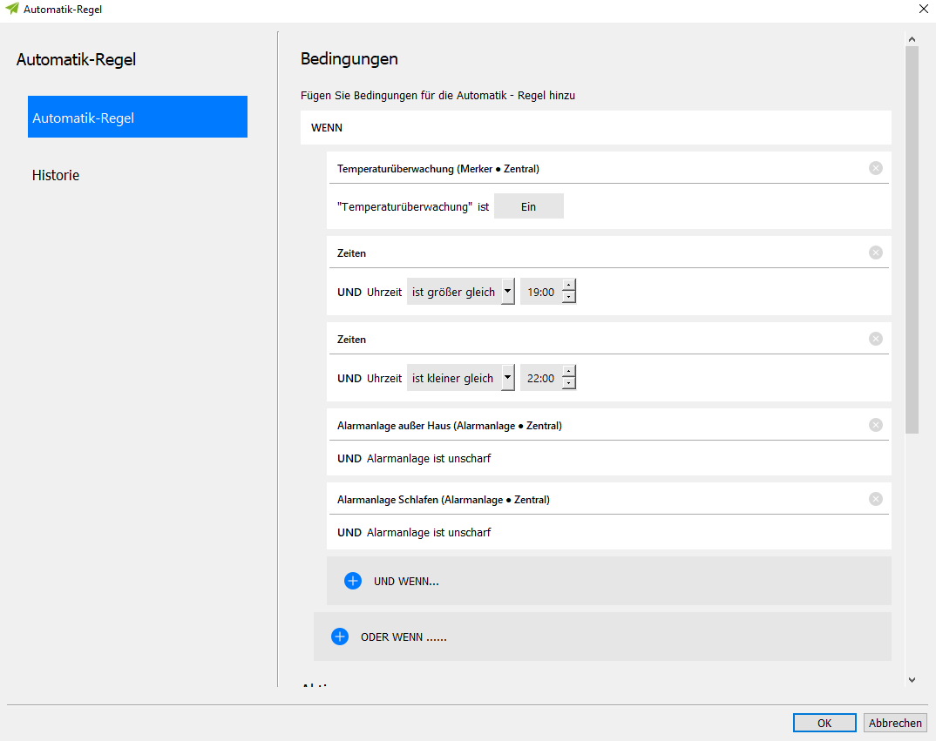Image resolution: width=936 pixels, height=741 pixels.
Task: Click the 22:00 time input field
Action: point(541,379)
